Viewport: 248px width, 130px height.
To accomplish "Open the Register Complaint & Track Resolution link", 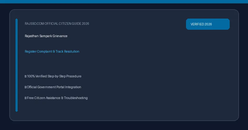I will [52, 51].
